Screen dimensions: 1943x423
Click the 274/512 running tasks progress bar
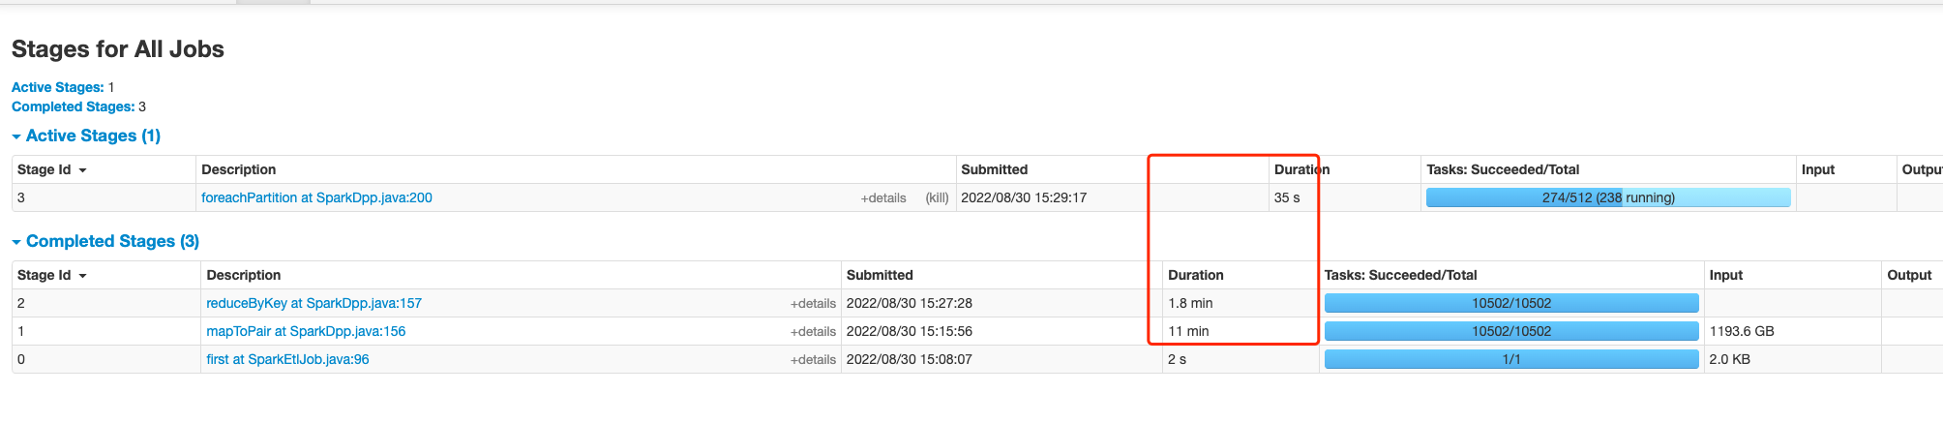(x=1608, y=197)
